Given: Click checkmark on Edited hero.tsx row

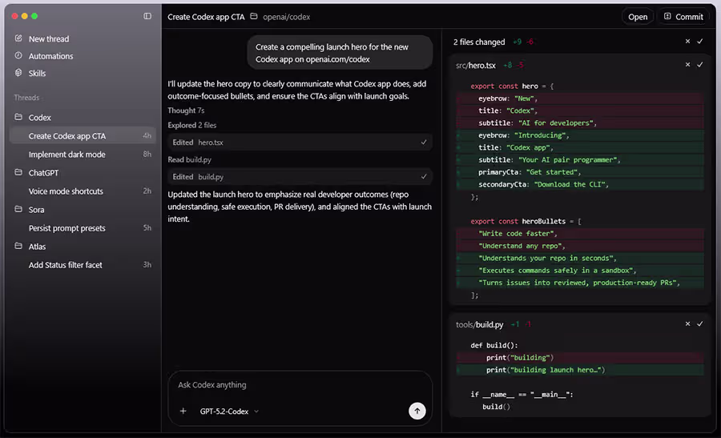Looking at the screenshot, I should (424, 143).
